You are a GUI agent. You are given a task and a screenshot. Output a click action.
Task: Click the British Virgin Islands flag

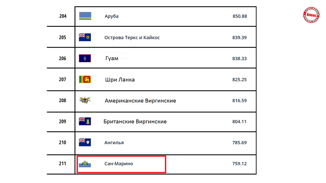click(x=85, y=121)
